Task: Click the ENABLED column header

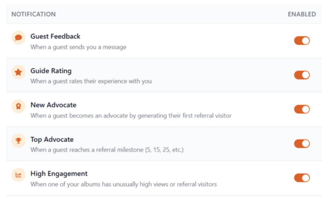Action: 302,14
